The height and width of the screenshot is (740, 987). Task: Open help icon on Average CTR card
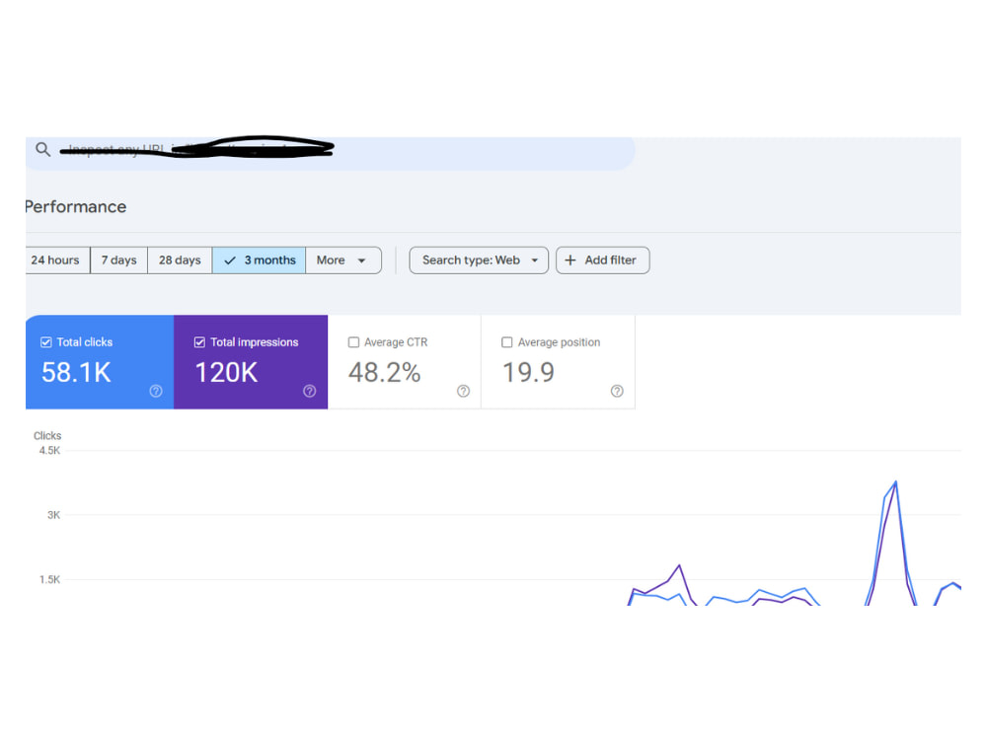tap(463, 392)
